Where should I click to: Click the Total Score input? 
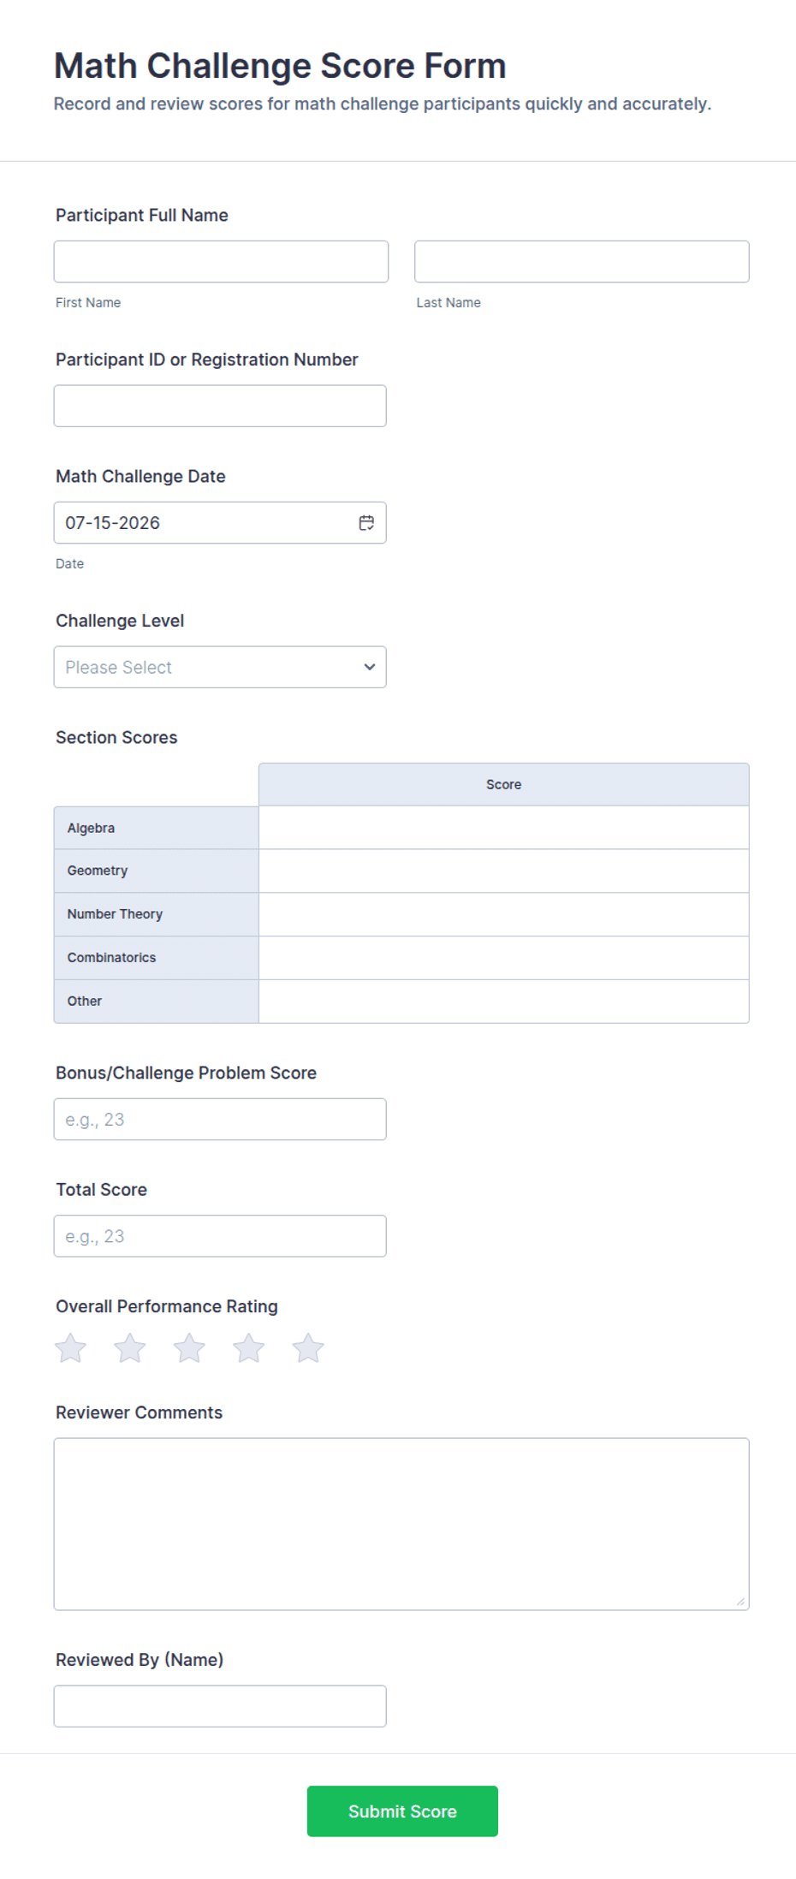click(x=220, y=1236)
